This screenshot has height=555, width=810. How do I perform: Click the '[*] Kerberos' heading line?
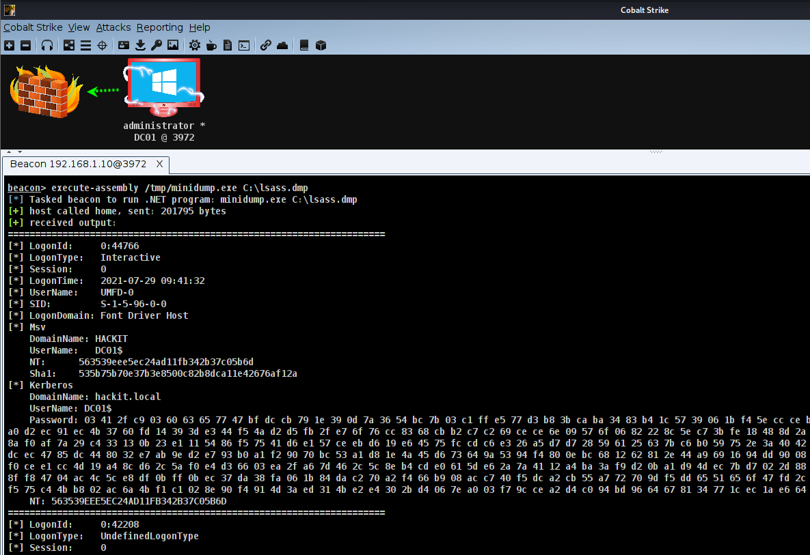pos(40,385)
